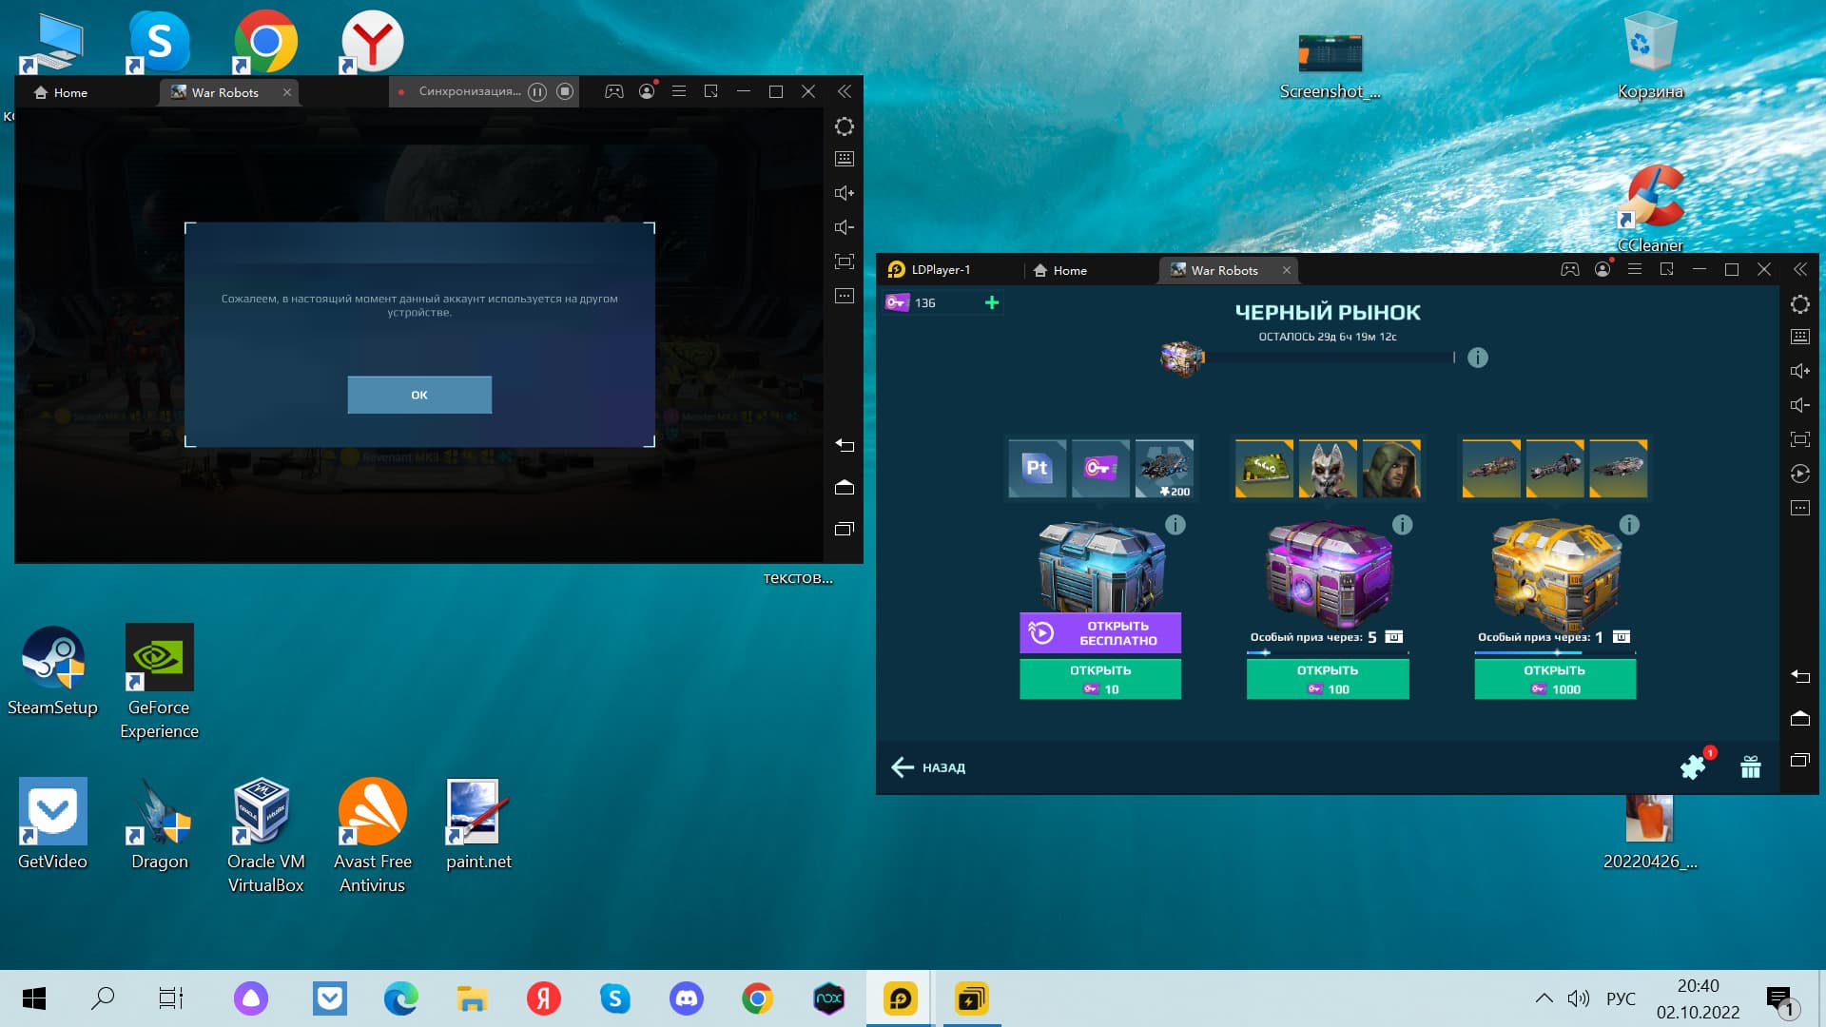Show info for the blue chest
This screenshot has width=1826, height=1027.
pos(1175,525)
